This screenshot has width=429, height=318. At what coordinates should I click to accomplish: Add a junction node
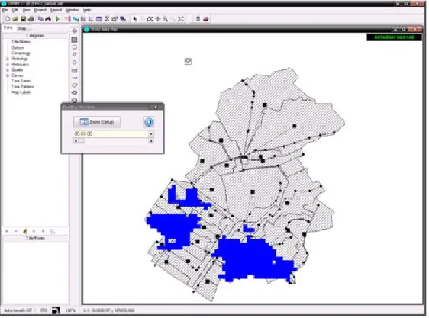[74, 47]
